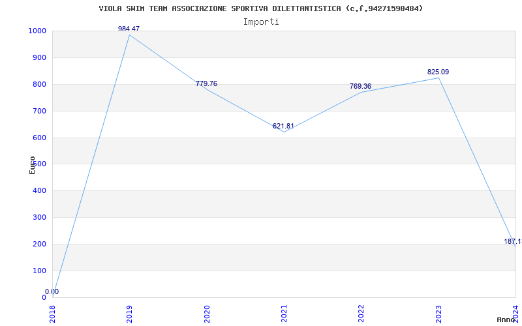The height and width of the screenshot is (326, 522).
Task: Click the 800 y-axis label
Action: (x=39, y=85)
